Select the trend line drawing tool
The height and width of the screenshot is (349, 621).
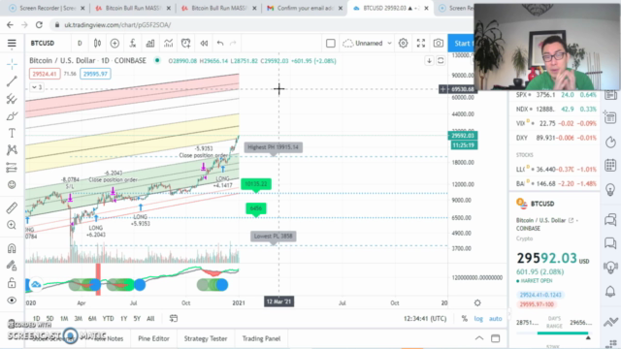[12, 81]
